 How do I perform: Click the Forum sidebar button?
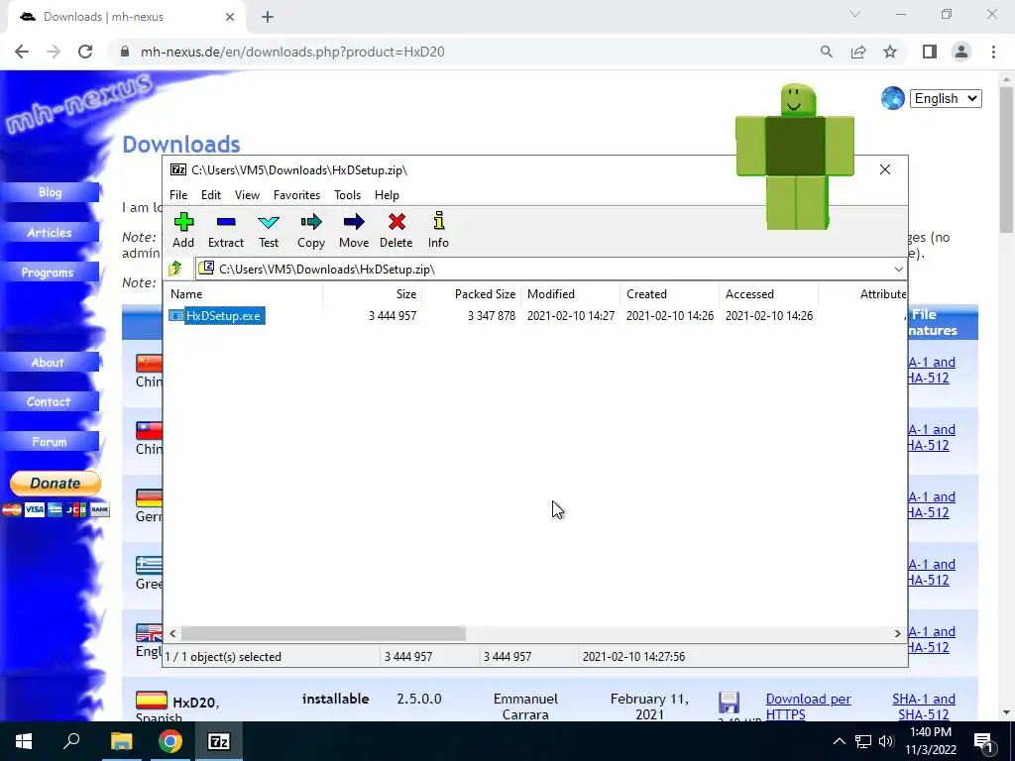pos(50,442)
